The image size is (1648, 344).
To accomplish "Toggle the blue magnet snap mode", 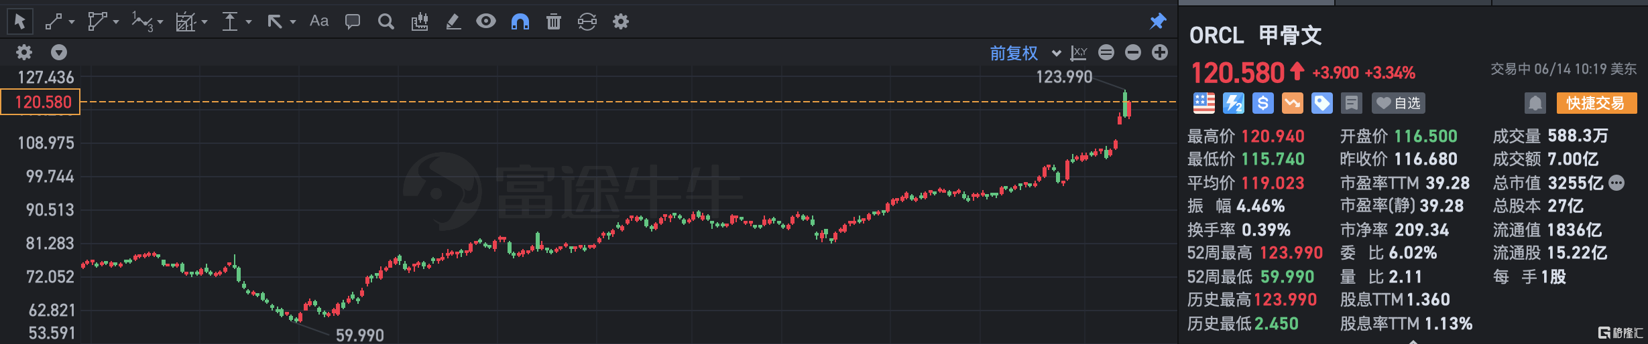I will click(520, 22).
